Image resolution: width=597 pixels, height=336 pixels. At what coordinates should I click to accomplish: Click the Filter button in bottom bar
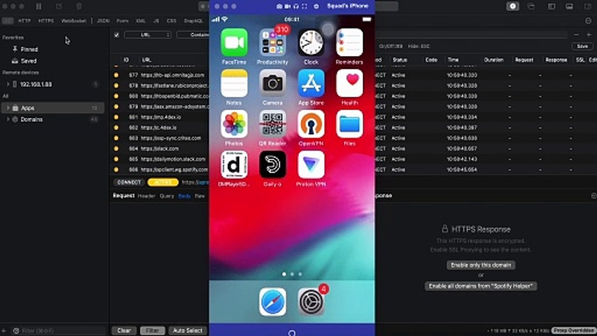click(x=153, y=330)
